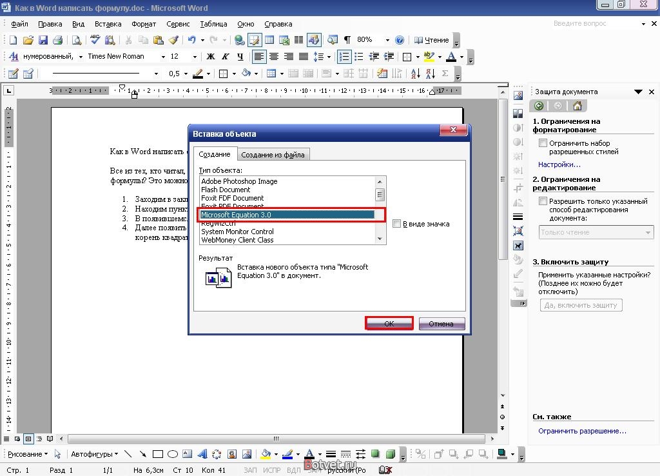Draw a rectangle from Drawing toolbar

click(x=158, y=454)
